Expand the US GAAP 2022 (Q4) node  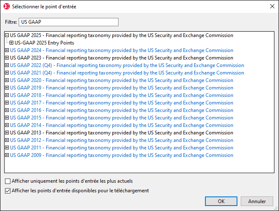click(7, 65)
